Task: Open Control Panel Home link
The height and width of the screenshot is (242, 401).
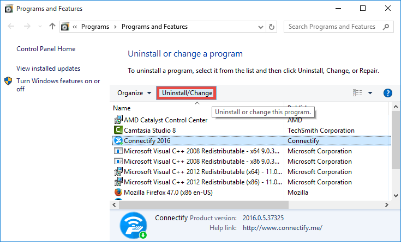Action: point(46,49)
